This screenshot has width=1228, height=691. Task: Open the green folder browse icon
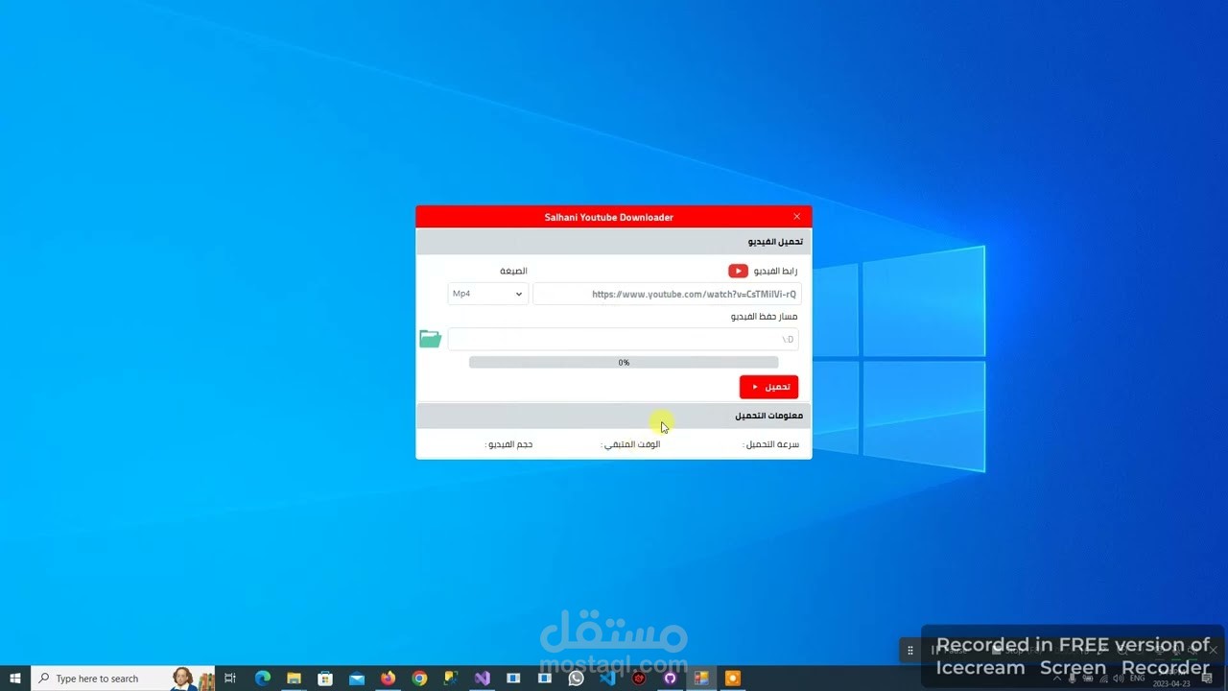pyautogui.click(x=430, y=339)
